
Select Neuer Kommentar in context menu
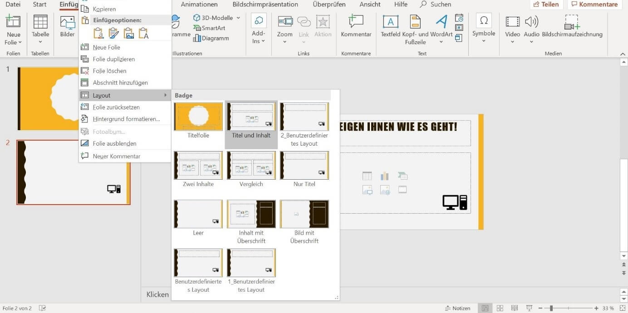[125, 156]
